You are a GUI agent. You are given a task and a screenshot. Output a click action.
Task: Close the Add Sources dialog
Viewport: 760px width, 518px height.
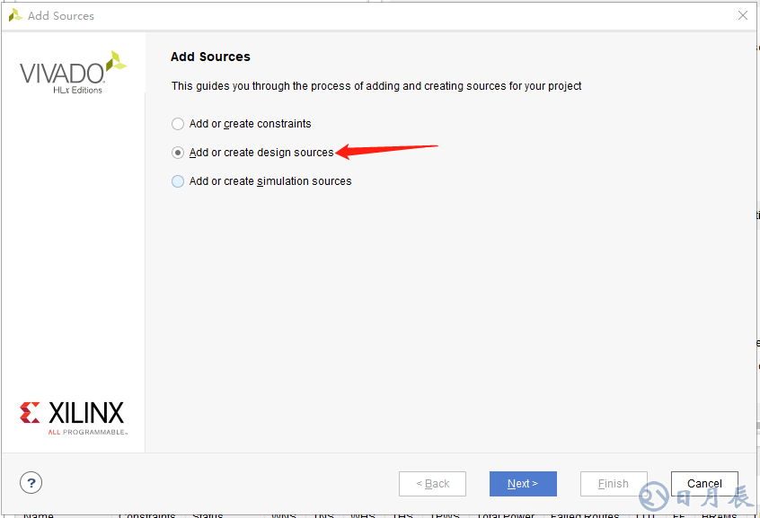[742, 15]
